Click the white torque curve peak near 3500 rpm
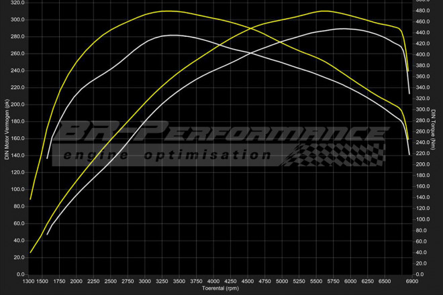 [x=173, y=35]
